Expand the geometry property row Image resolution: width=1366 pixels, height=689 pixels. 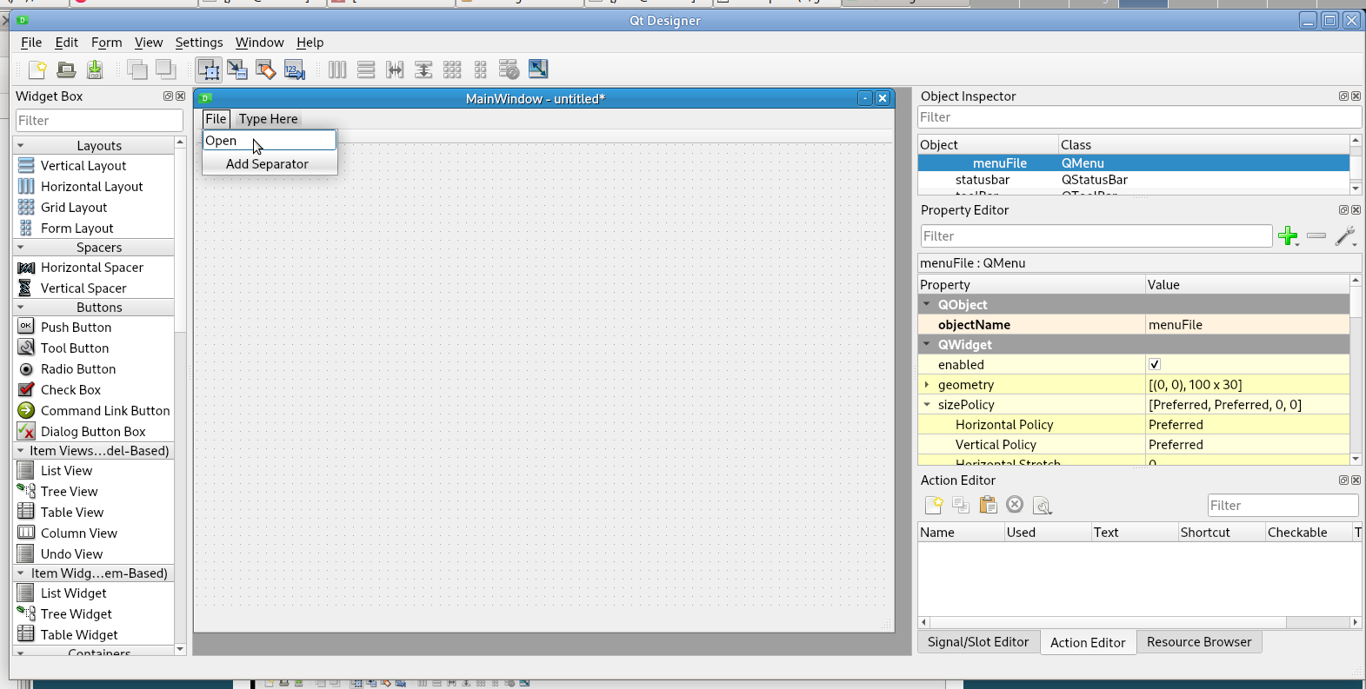tap(927, 384)
